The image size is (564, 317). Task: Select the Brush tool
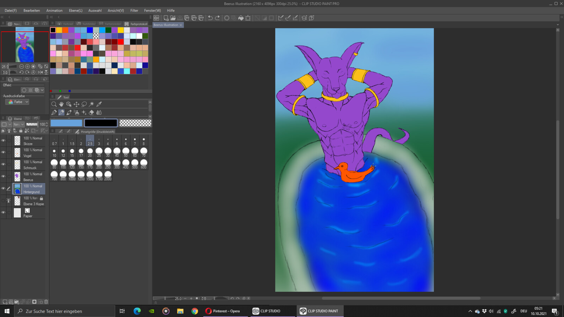point(69,112)
